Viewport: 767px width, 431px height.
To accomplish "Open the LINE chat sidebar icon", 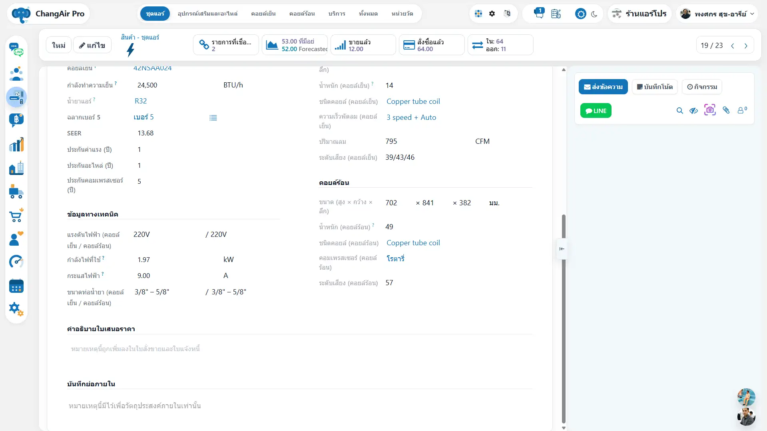I will point(16,50).
